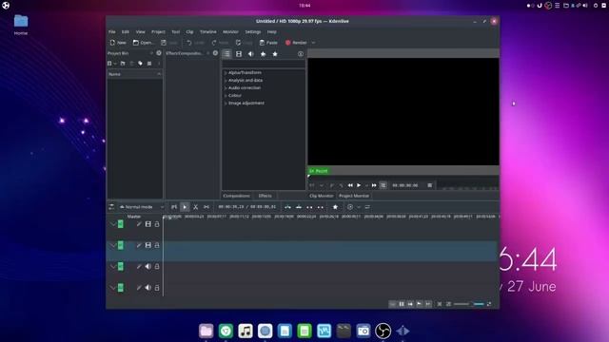Click the timeline favorite effects star icon
This screenshot has height=342, width=609.
[335, 207]
